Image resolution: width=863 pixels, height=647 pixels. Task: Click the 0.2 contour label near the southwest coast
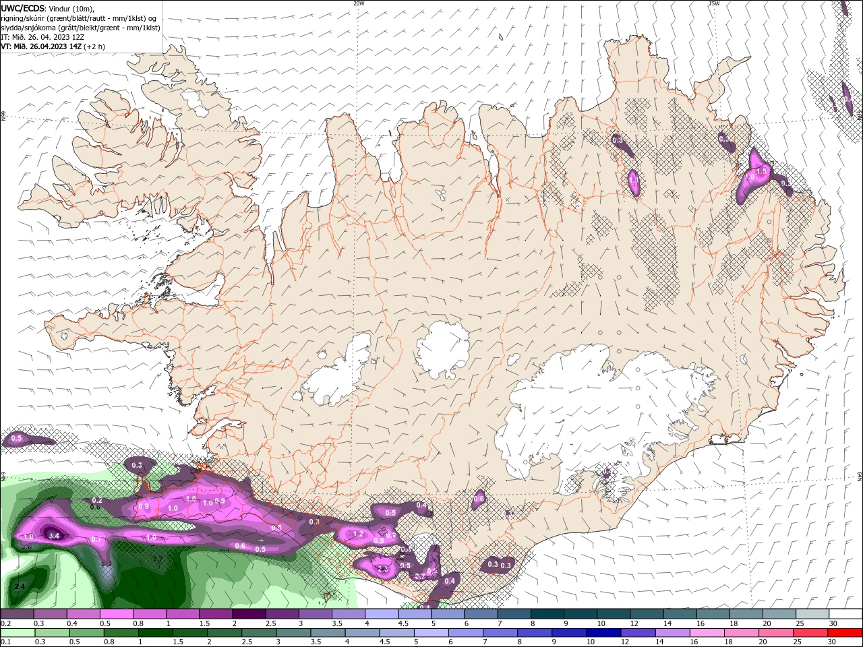(x=97, y=500)
